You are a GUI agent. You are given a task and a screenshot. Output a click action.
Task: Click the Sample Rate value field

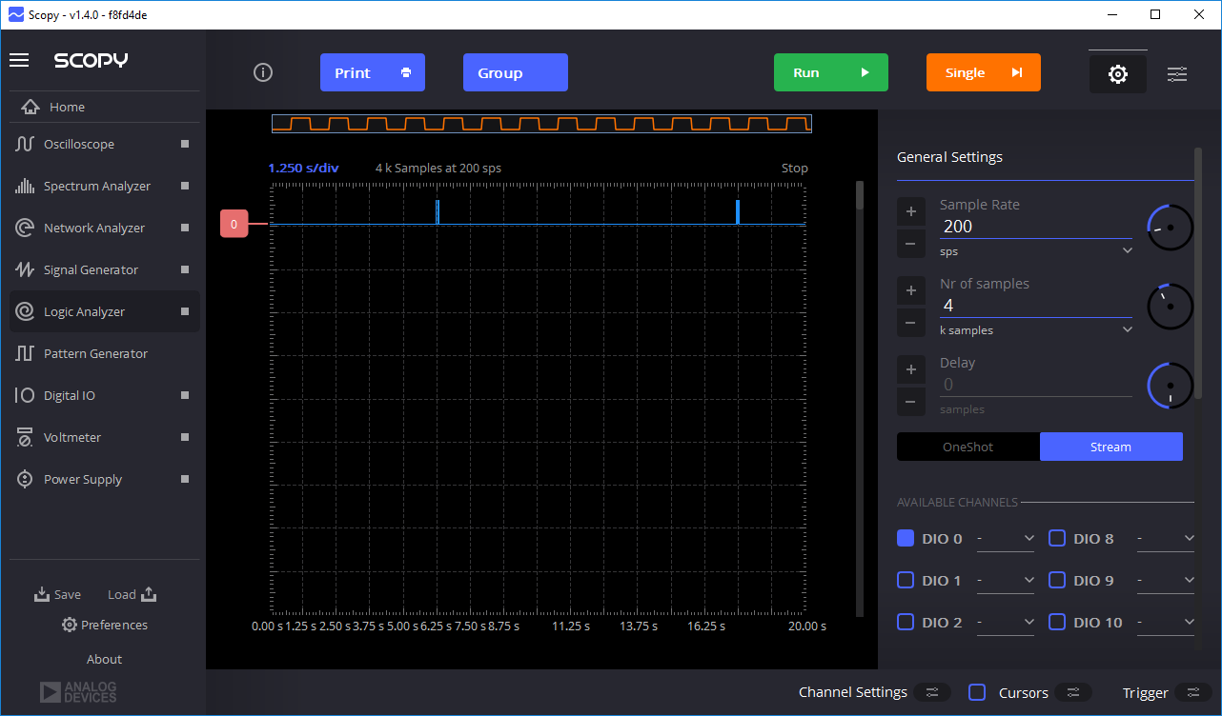[1036, 227]
